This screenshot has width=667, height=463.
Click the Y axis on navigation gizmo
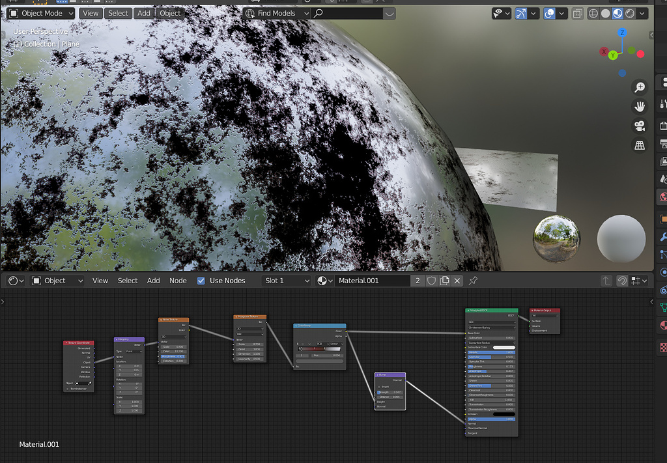(613, 55)
